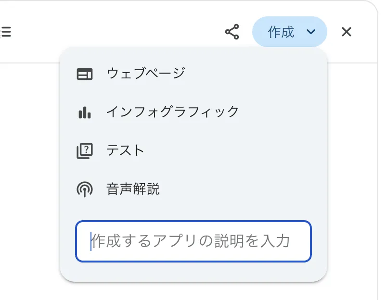Open sharing options via the share icon
This screenshot has width=386, height=300.
point(232,32)
